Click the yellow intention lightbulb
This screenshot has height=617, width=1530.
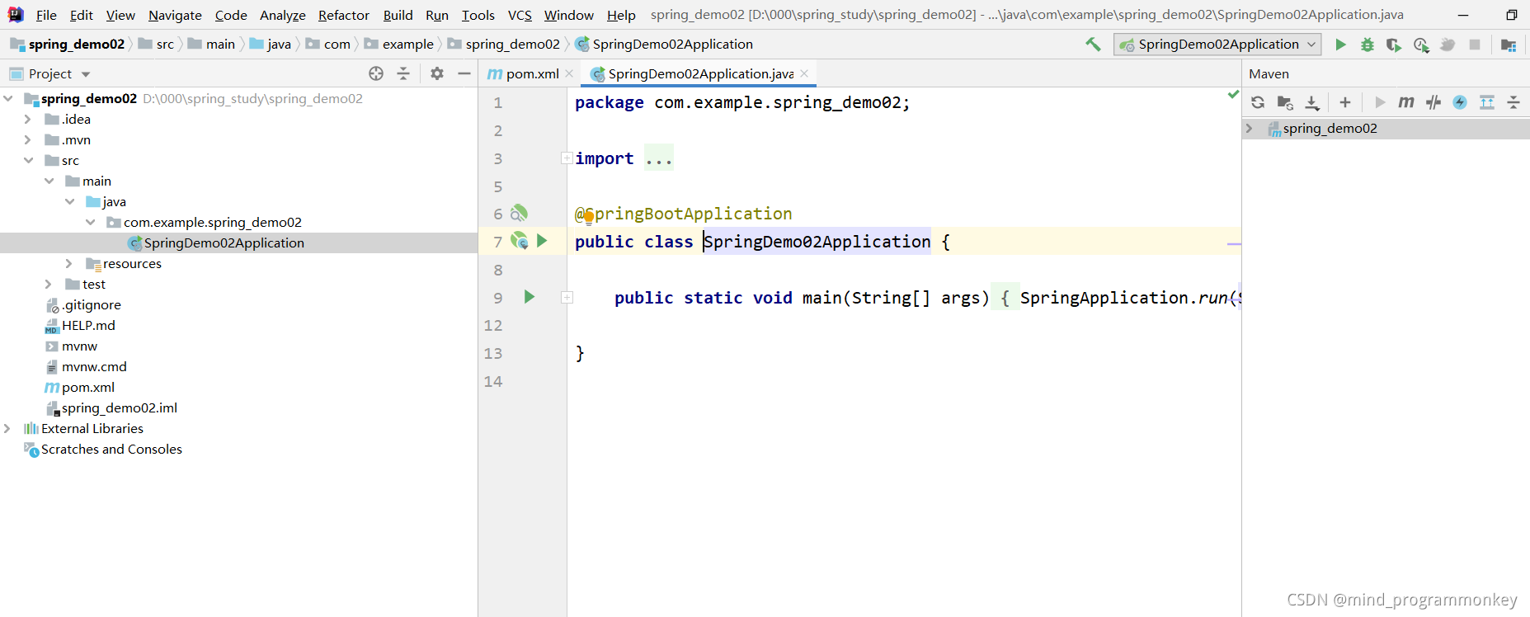589,217
